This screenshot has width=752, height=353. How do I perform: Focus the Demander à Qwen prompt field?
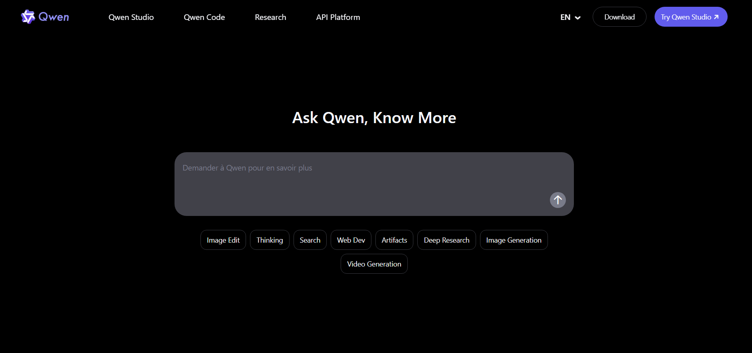tap(374, 184)
